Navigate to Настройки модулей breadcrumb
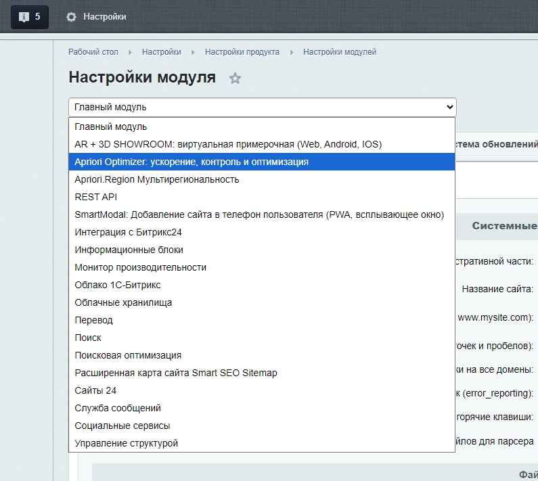This screenshot has height=481, width=538. [x=339, y=52]
